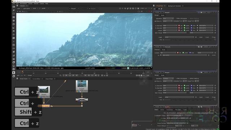Open the Render menu
The image size is (231, 130).
click(x=36, y=4)
